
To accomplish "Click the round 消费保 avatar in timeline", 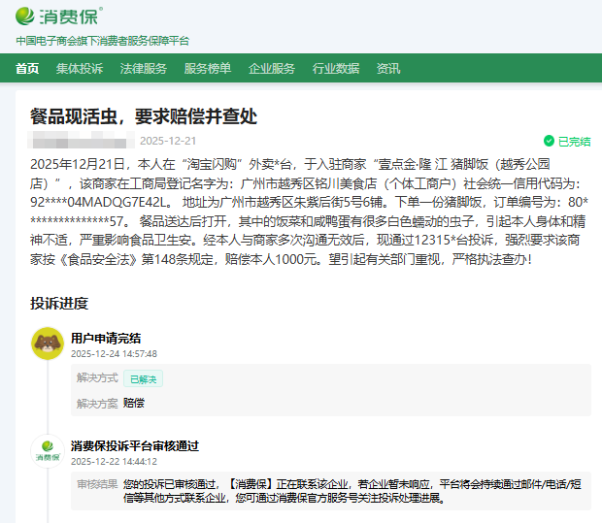I will (47, 452).
